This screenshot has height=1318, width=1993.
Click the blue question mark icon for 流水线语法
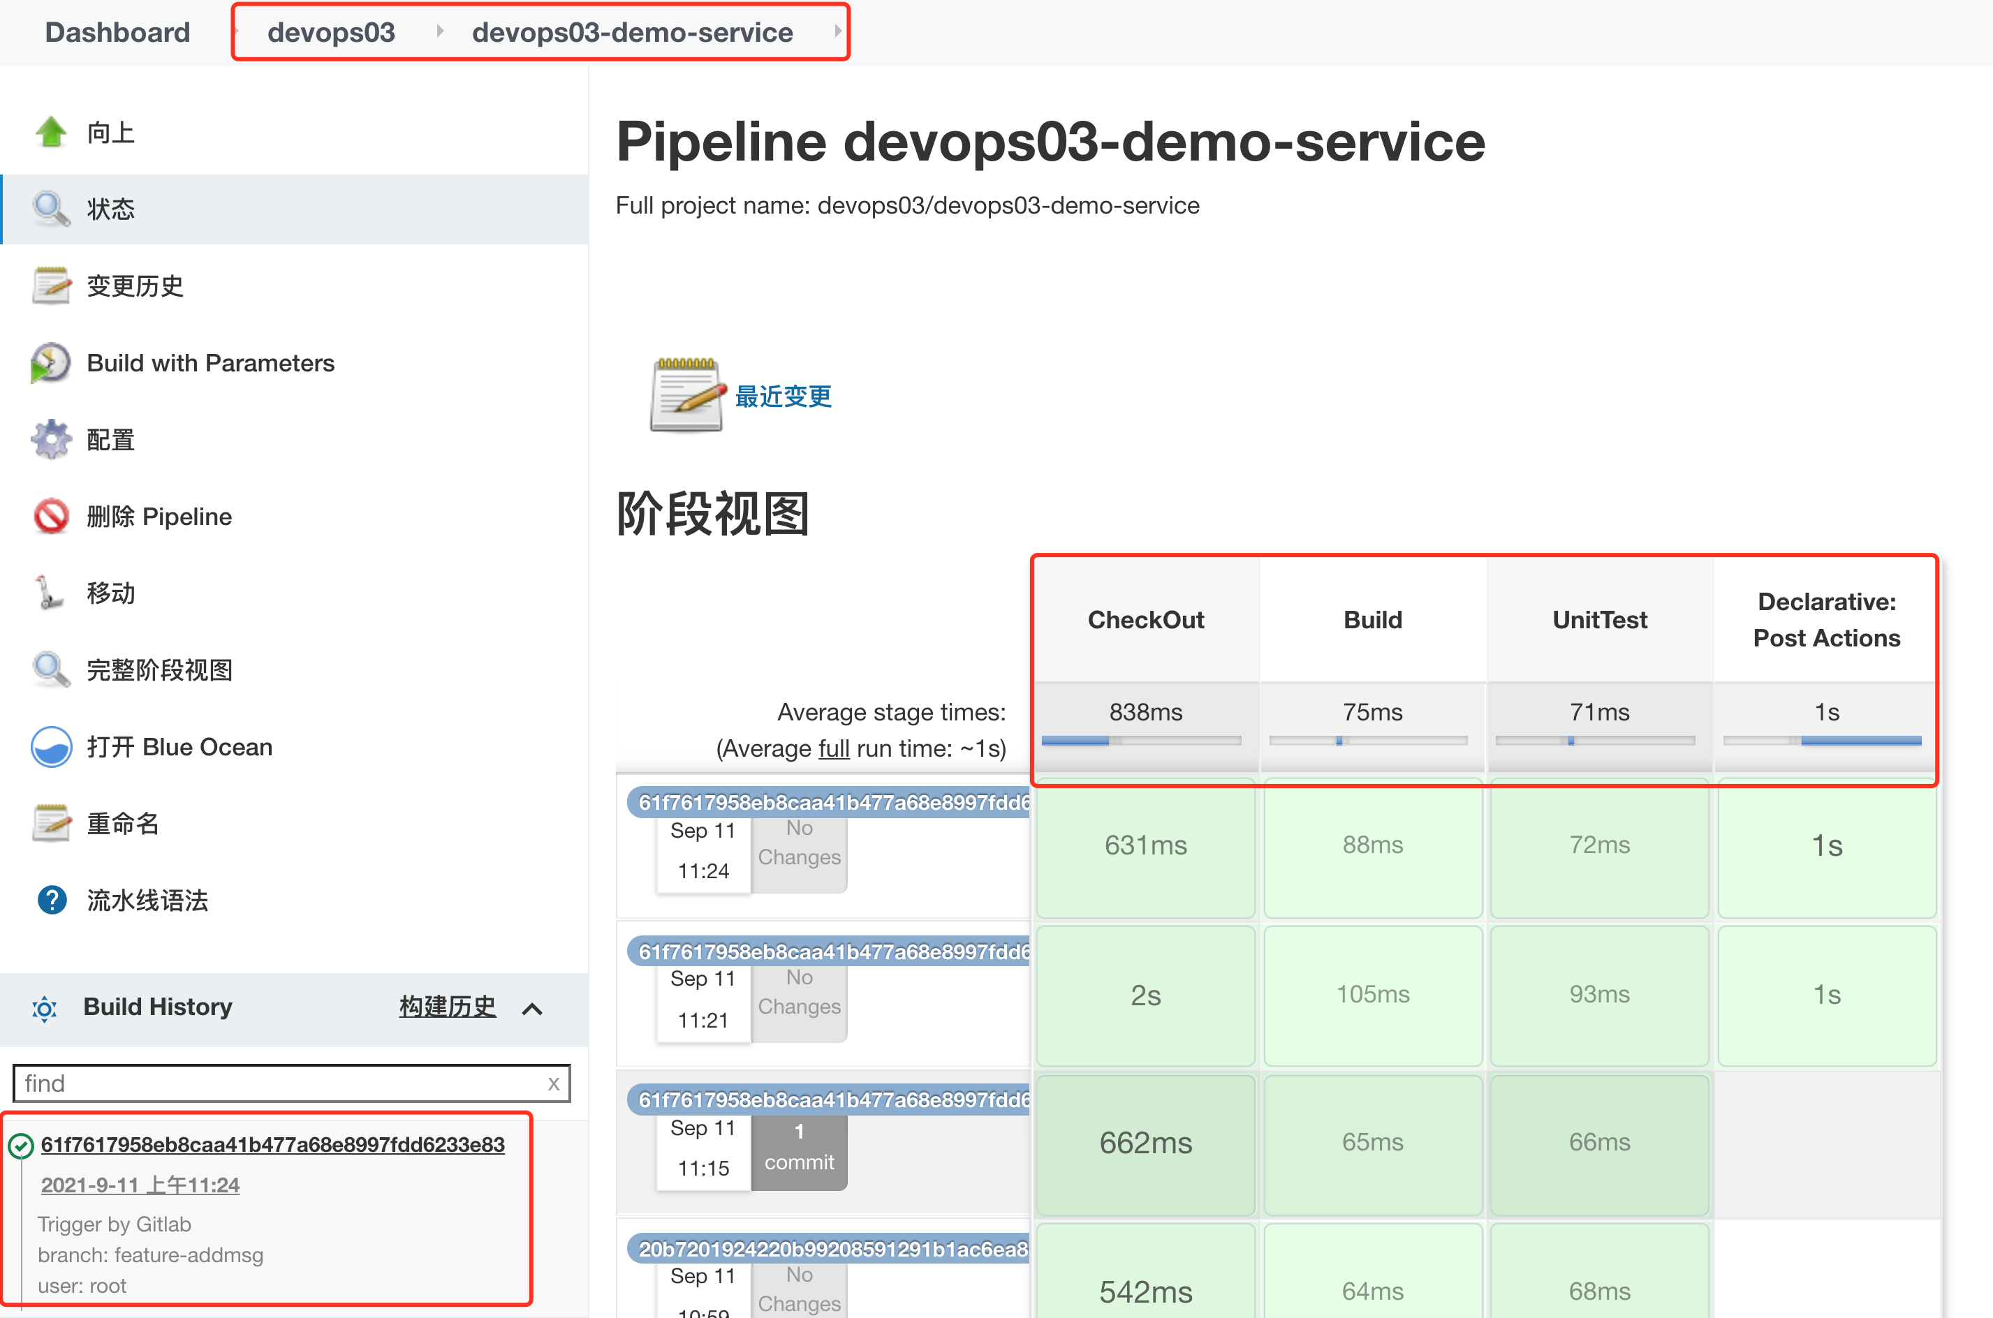(52, 901)
